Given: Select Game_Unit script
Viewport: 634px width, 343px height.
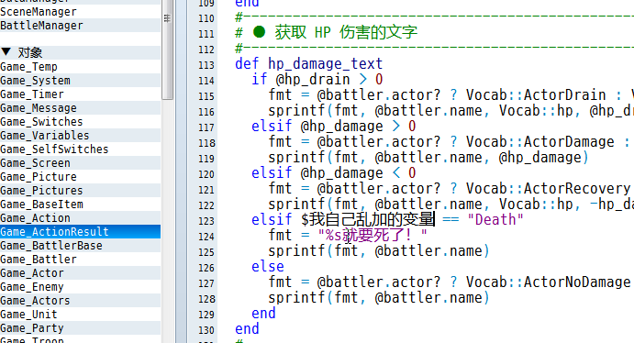Looking at the screenshot, I should 28,314.
